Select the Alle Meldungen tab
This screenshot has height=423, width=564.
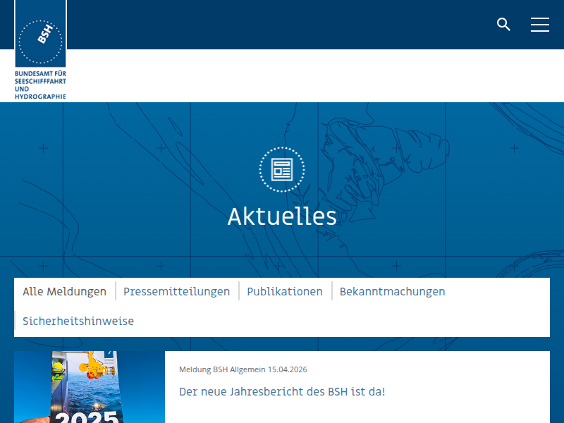pos(64,291)
